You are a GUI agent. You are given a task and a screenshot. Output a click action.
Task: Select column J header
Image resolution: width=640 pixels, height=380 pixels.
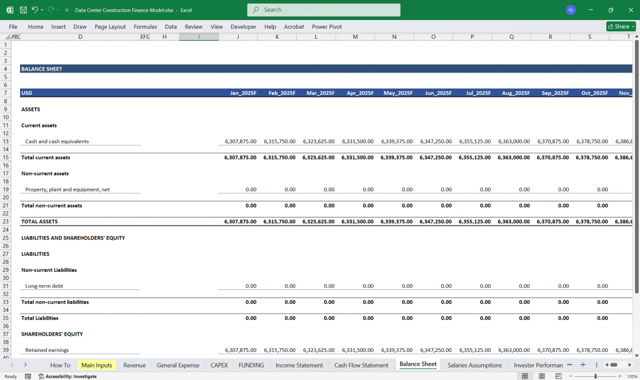click(237, 36)
